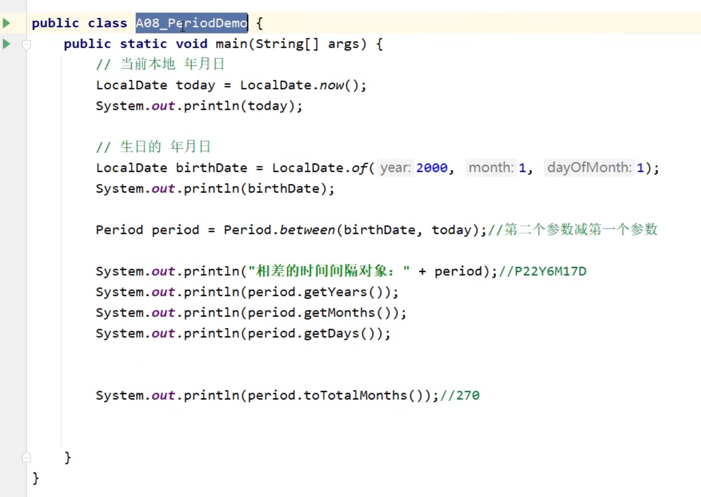
Task: Click the 'getDays' method call
Action: [331, 333]
